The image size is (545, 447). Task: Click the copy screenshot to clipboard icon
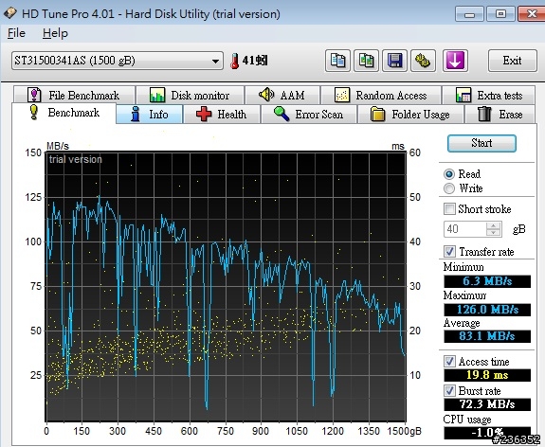coord(366,61)
